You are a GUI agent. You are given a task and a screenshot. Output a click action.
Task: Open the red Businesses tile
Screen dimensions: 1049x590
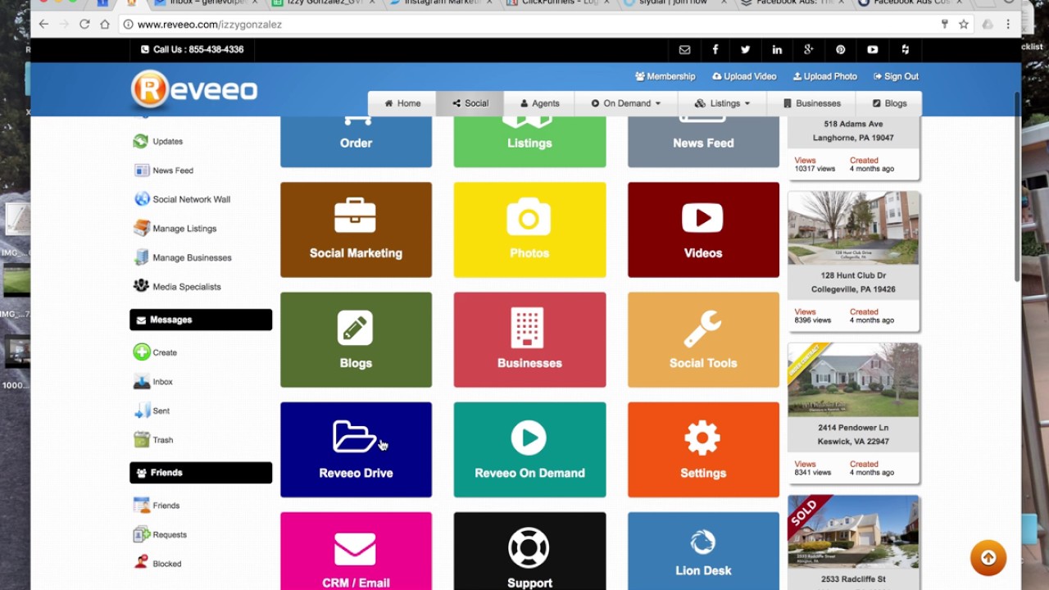[529, 339]
